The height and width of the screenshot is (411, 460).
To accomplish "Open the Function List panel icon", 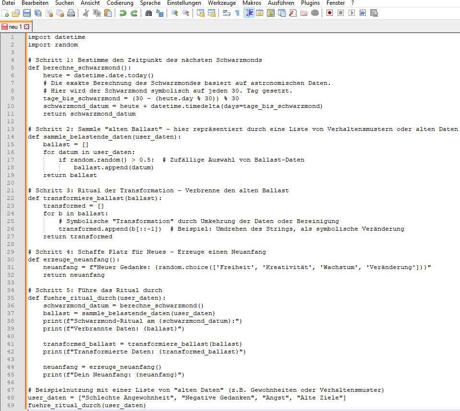I will click(293, 13).
